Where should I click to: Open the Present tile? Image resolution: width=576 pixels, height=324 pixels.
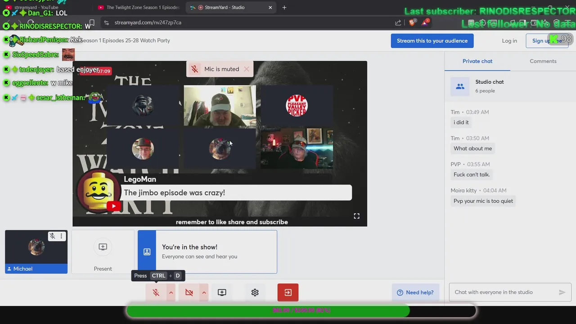[103, 252]
